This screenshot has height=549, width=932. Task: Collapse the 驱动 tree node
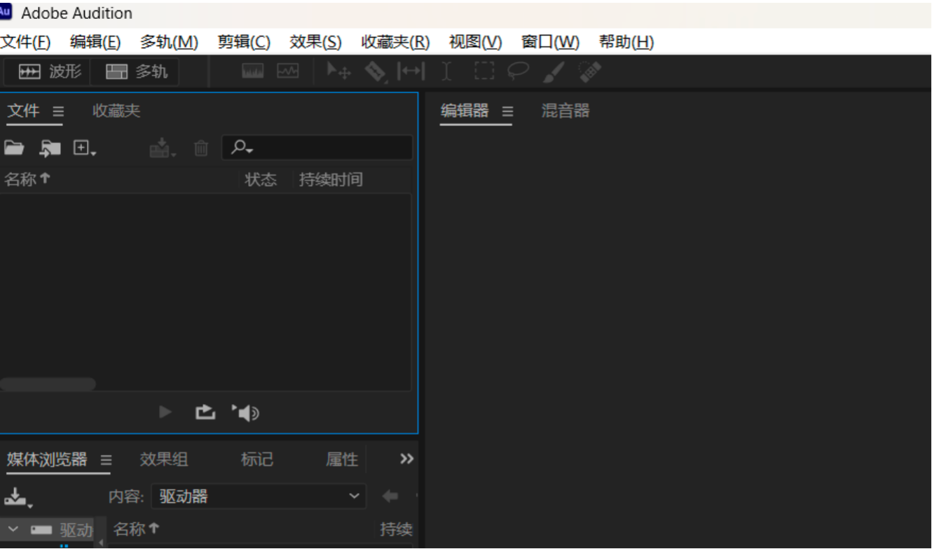[13, 529]
